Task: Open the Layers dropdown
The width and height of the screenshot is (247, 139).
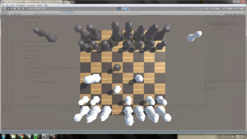Action: 227,8
